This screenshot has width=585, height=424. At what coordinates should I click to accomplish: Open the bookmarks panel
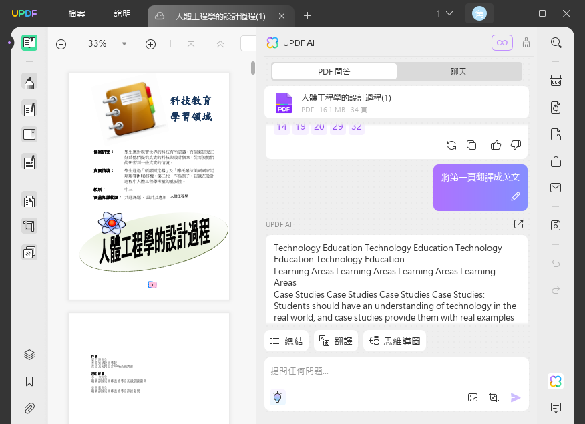[29, 381]
